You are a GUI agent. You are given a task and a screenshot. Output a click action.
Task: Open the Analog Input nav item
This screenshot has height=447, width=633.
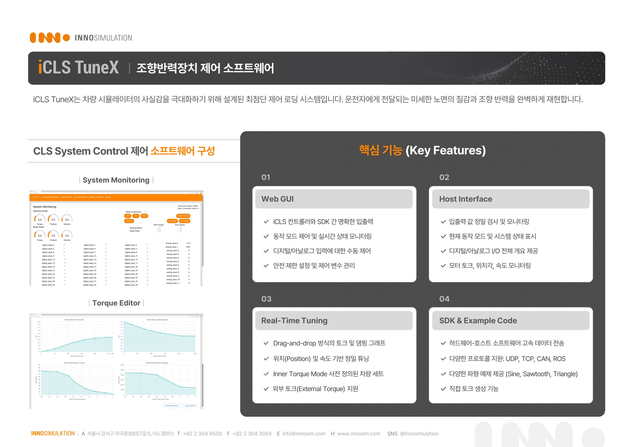[66, 197]
